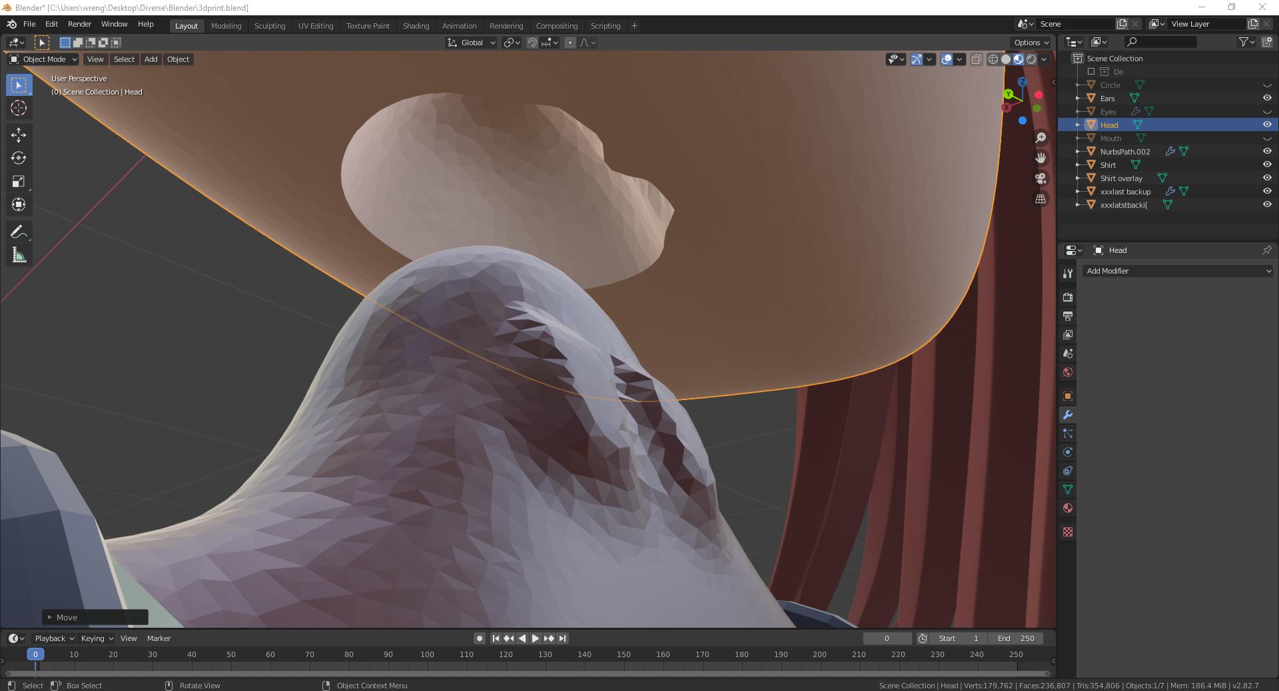Viewport: 1279px width, 691px height.
Task: Switch to the Shading workspace tab
Action: pyautogui.click(x=416, y=26)
